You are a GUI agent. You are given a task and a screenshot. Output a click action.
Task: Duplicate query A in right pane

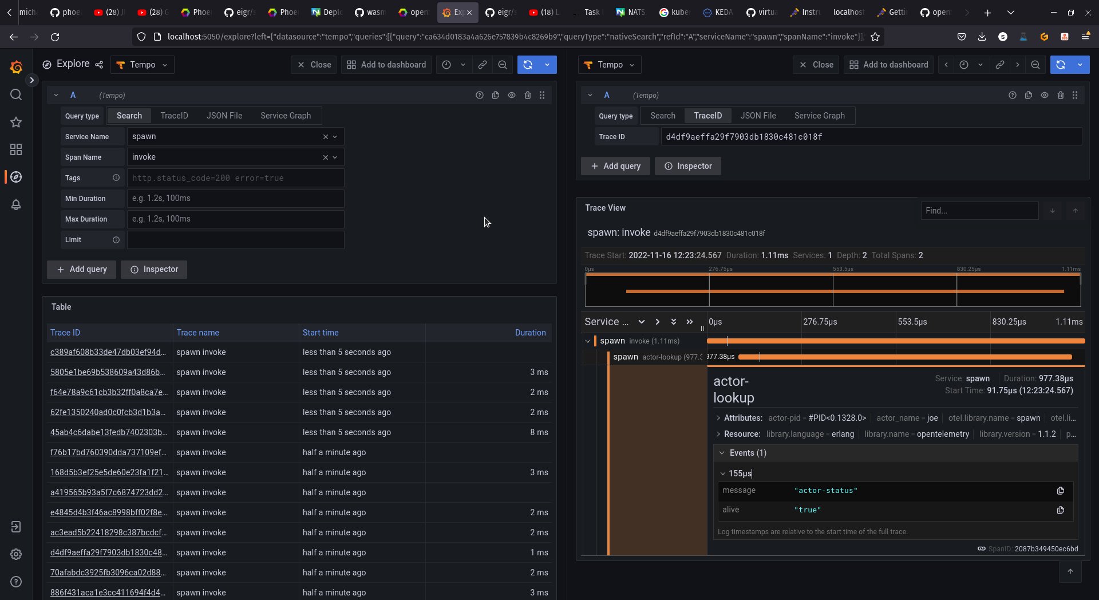(1029, 95)
